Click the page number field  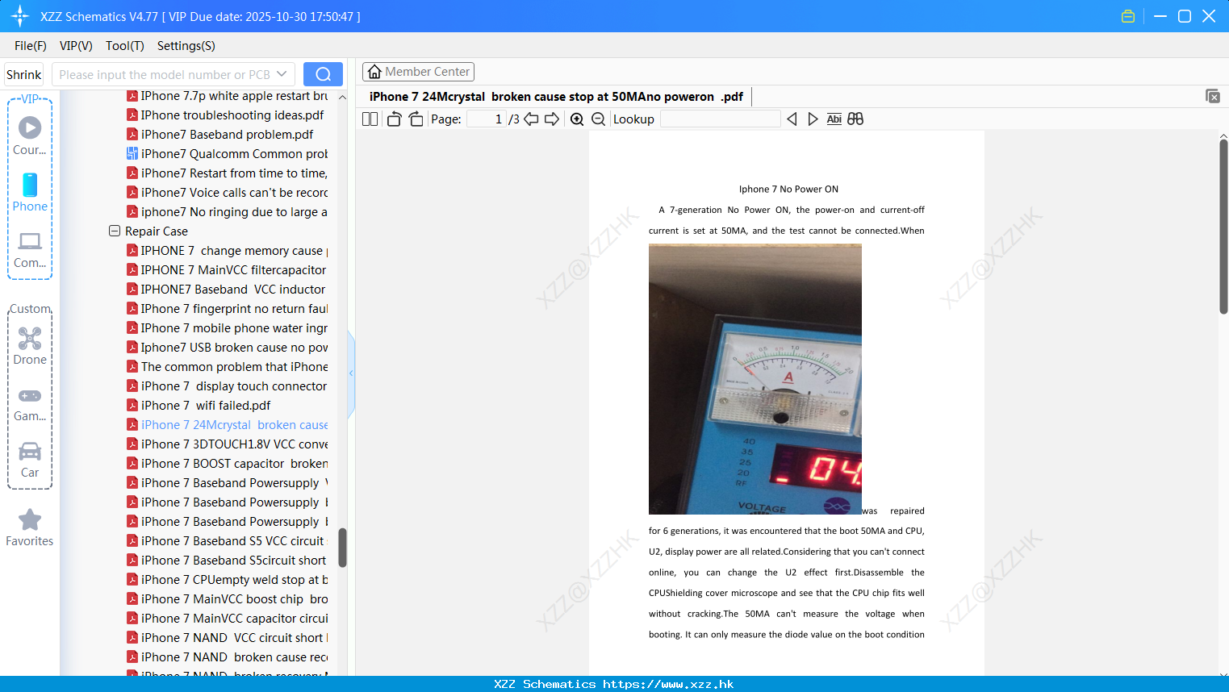(x=487, y=119)
